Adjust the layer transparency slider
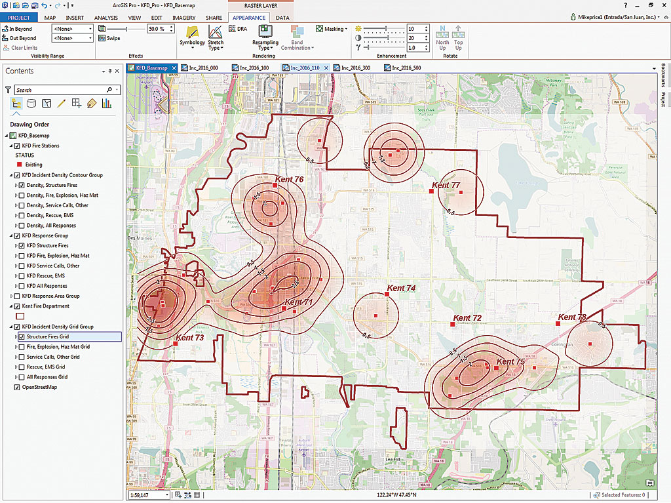The height and width of the screenshot is (503, 671). [125, 29]
